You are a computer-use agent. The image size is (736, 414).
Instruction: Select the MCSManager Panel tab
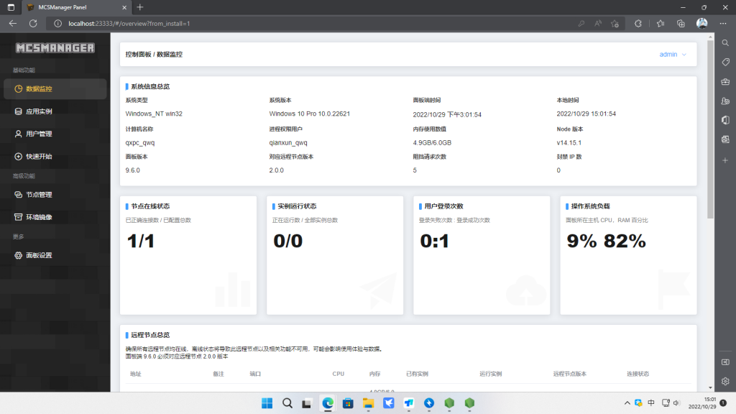pyautogui.click(x=76, y=7)
